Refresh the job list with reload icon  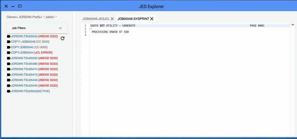click(62, 39)
